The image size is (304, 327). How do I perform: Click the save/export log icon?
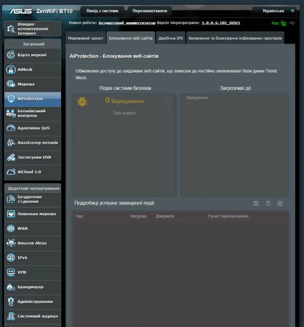click(x=256, y=203)
